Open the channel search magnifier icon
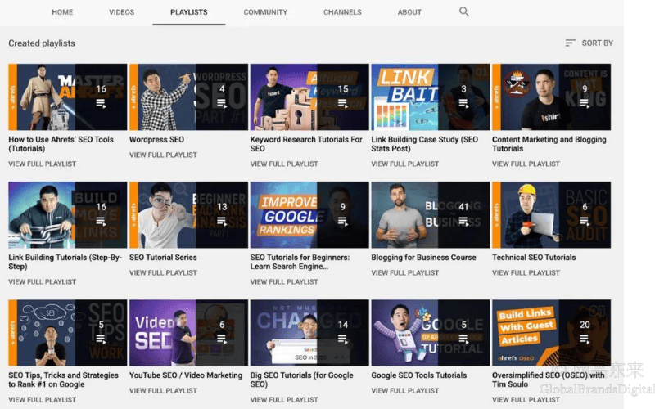Viewport: 655px width, 409px height. [463, 11]
